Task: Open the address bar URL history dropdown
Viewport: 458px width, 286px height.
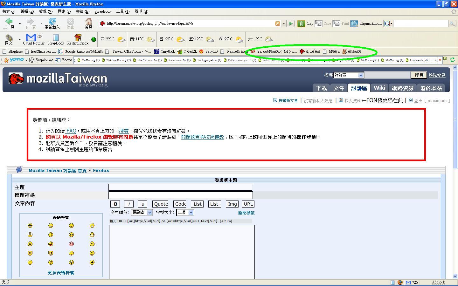Action: 283,24
